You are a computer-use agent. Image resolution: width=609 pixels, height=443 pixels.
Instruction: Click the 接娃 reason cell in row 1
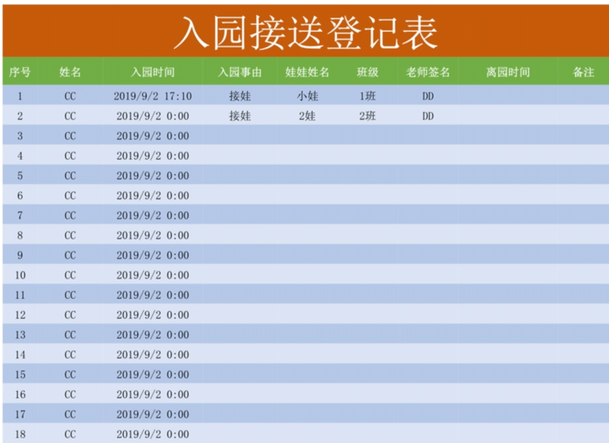[240, 97]
